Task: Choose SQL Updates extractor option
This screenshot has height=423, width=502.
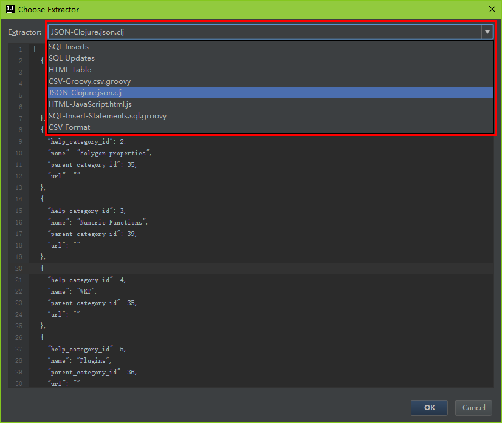Action: 72,58
